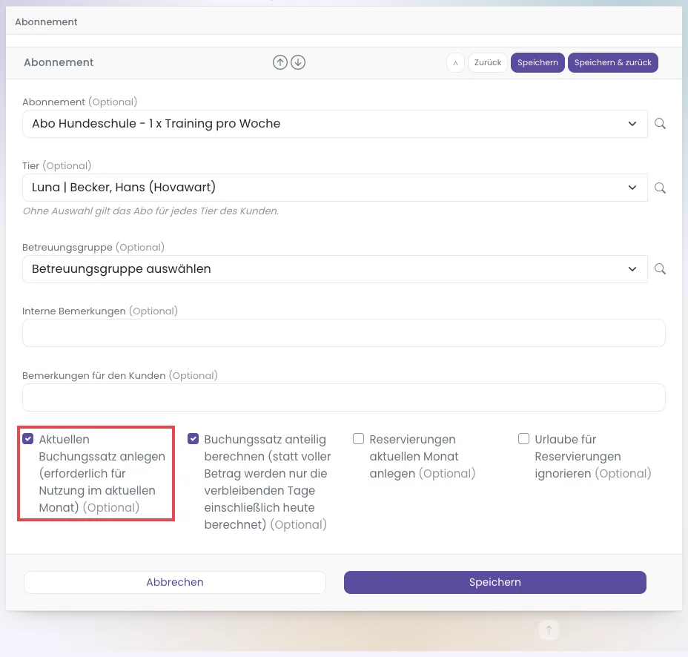Image resolution: width=688 pixels, height=657 pixels.
Task: Check Urlaube für Reservierungen ignorieren
Action: (x=524, y=439)
